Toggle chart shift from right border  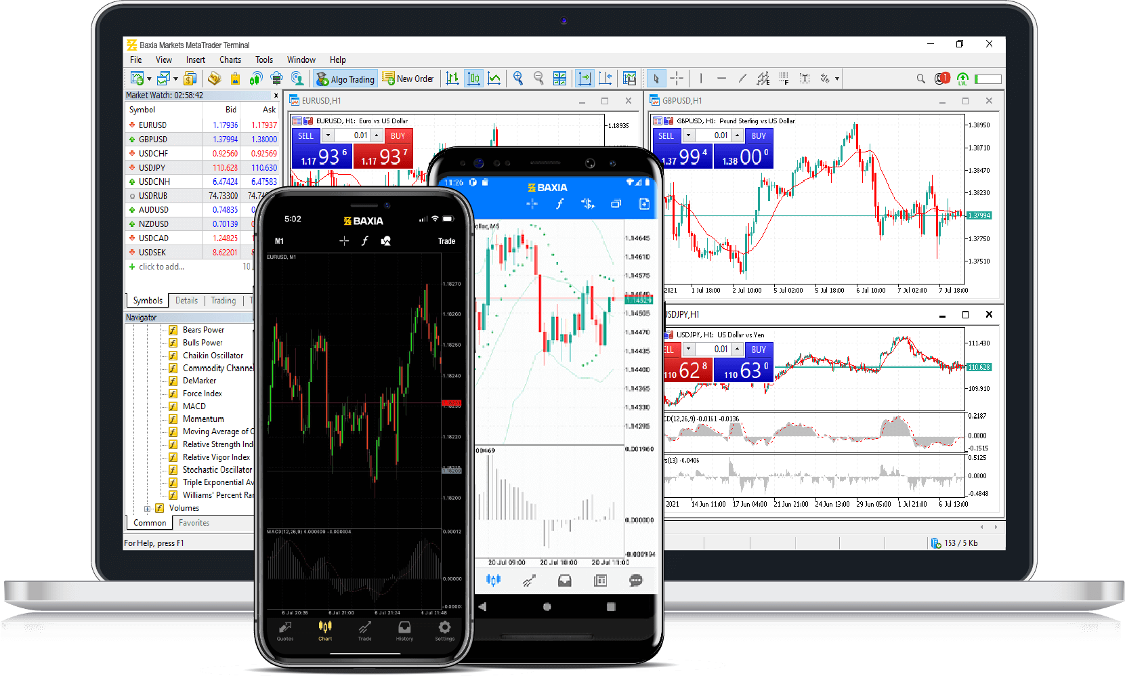point(606,79)
